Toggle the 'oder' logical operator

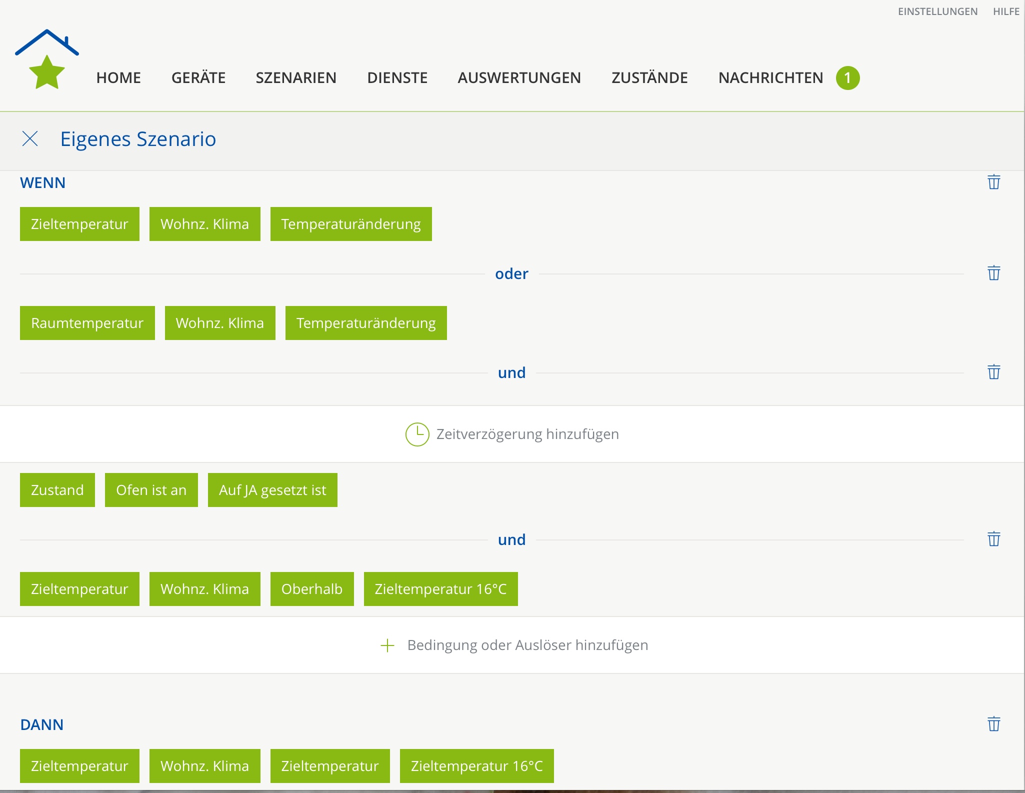click(x=511, y=274)
